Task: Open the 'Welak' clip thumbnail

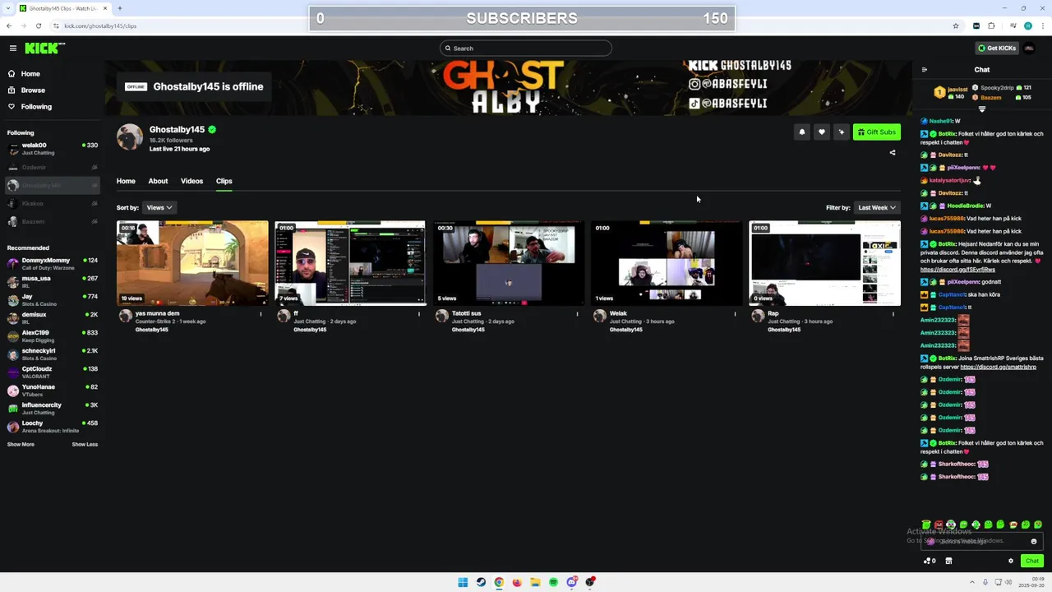Action: pos(667,263)
